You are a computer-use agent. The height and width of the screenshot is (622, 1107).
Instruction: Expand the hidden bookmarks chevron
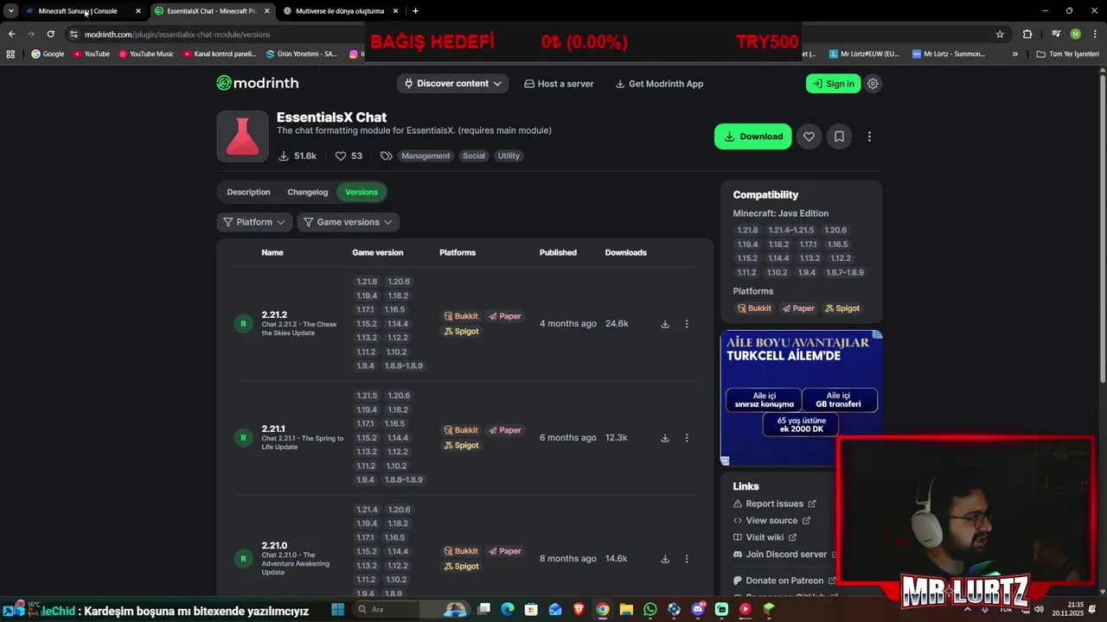(x=1015, y=54)
